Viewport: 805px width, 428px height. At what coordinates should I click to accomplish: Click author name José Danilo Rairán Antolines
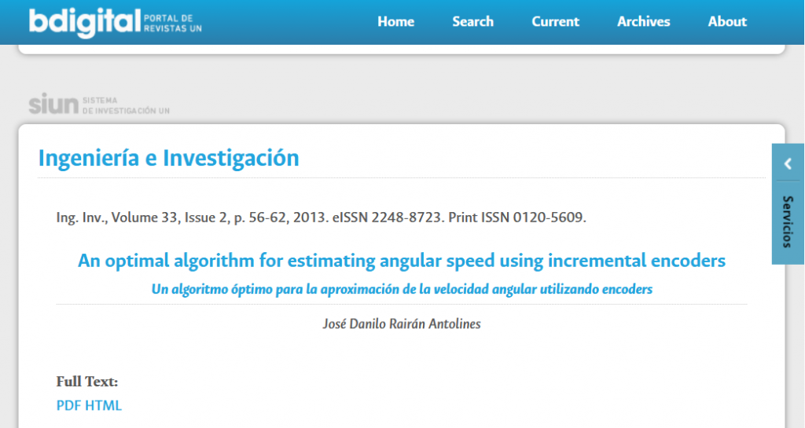(x=401, y=324)
